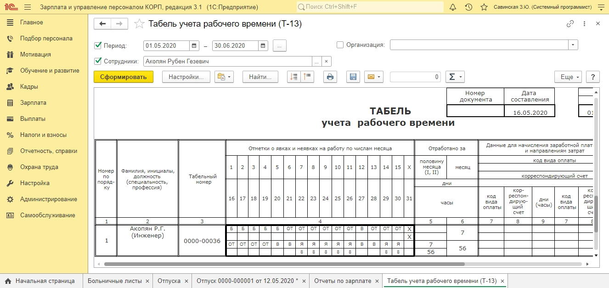Screen dimensions: 609x288
Task: Click the print icon in the report toolbar
Action: 330,77
